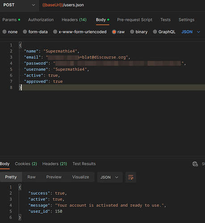
Task: Open request Headers (14) tab
Action: point(74,20)
